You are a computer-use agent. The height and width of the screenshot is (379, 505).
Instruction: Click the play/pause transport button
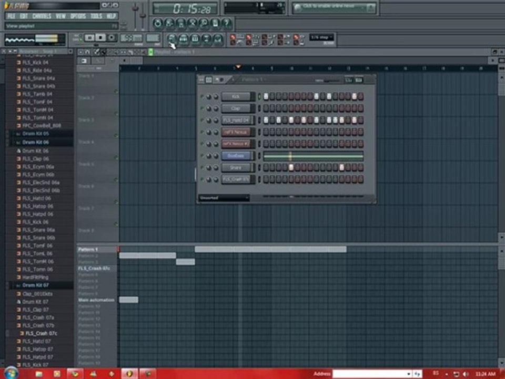coord(89,38)
